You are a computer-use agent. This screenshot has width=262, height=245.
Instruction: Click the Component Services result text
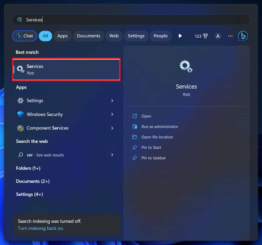pos(48,128)
